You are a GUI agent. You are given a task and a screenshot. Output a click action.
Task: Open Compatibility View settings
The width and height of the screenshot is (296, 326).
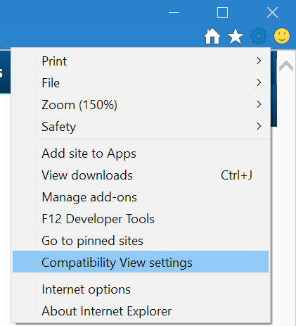coord(141,261)
